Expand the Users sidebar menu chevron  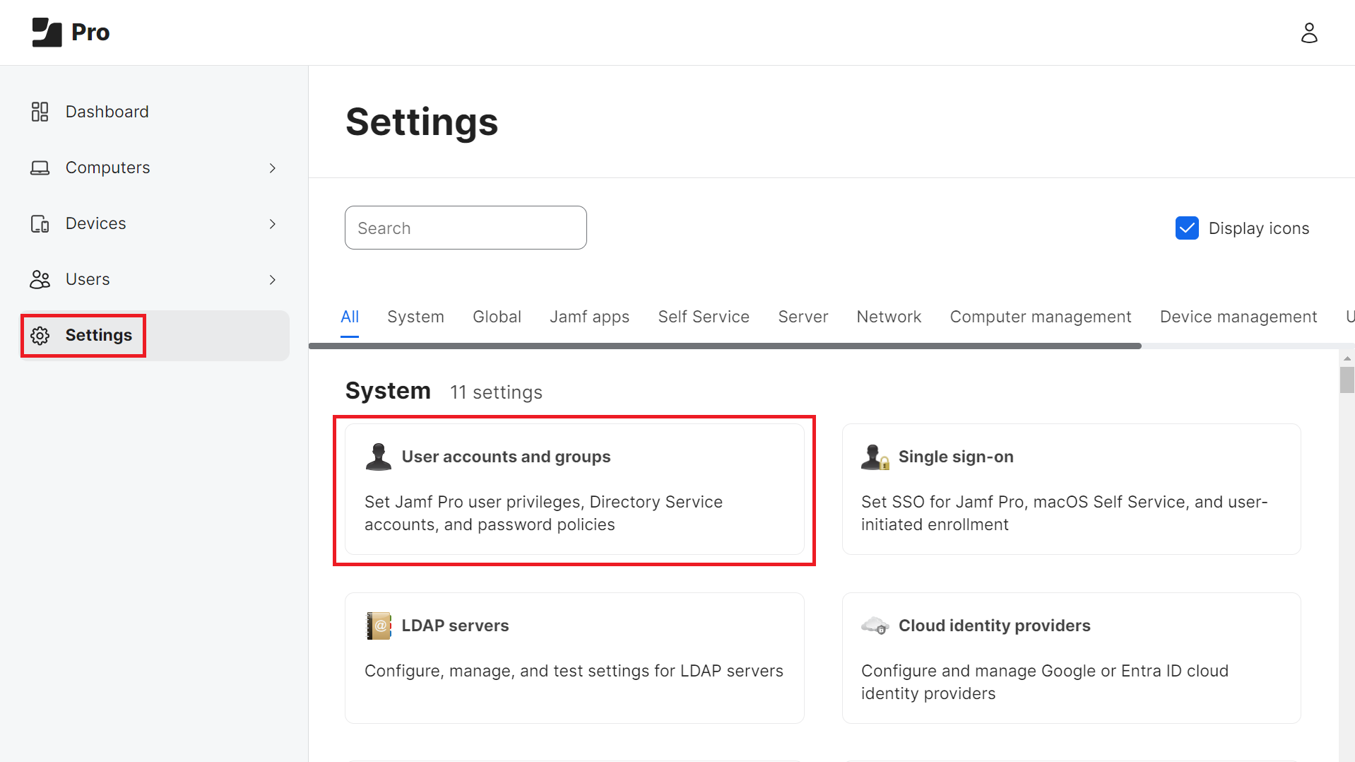click(x=273, y=280)
